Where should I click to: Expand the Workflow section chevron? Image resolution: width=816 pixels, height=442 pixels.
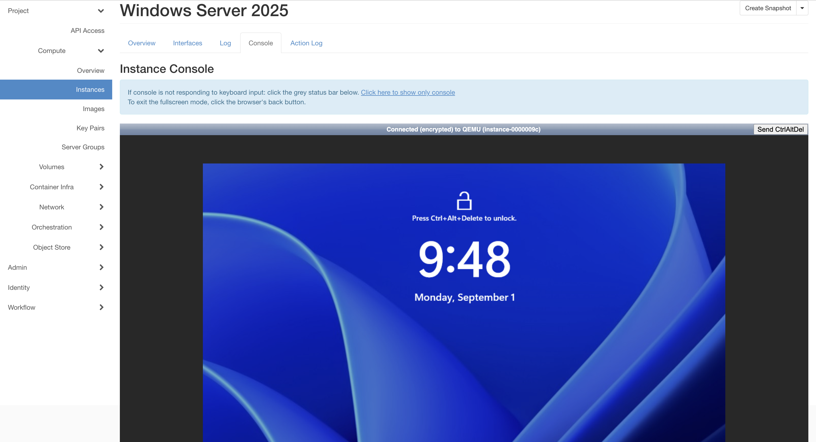tap(101, 307)
